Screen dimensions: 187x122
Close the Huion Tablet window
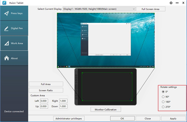point(183,3)
